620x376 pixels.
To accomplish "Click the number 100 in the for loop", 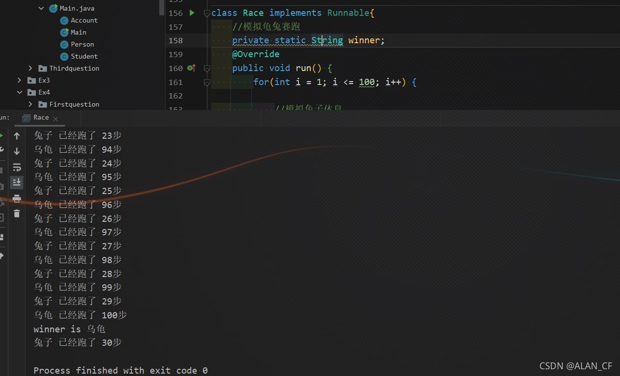I will 367,82.
